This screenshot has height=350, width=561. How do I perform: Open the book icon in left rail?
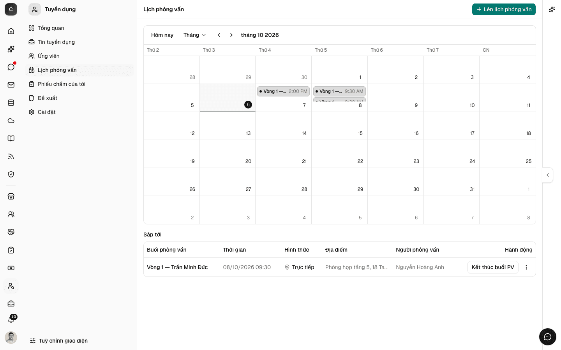coord(11,138)
